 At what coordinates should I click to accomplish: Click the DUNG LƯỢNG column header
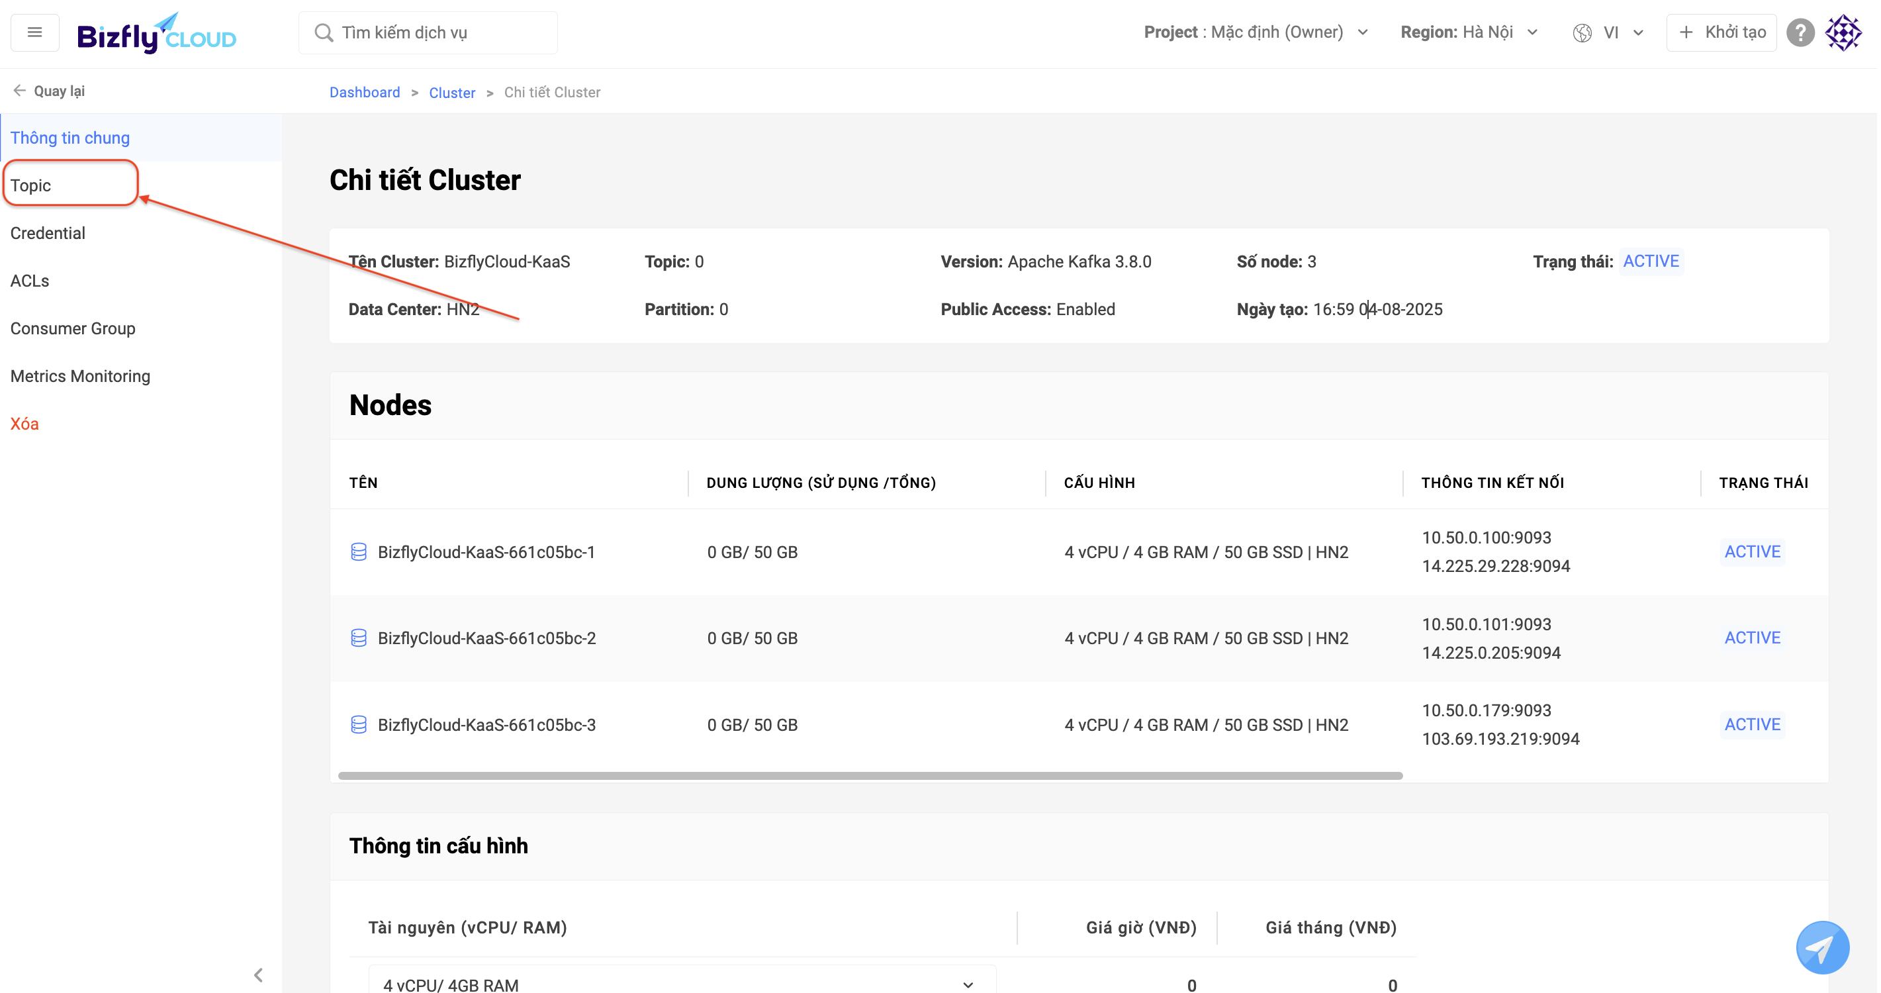(x=821, y=483)
